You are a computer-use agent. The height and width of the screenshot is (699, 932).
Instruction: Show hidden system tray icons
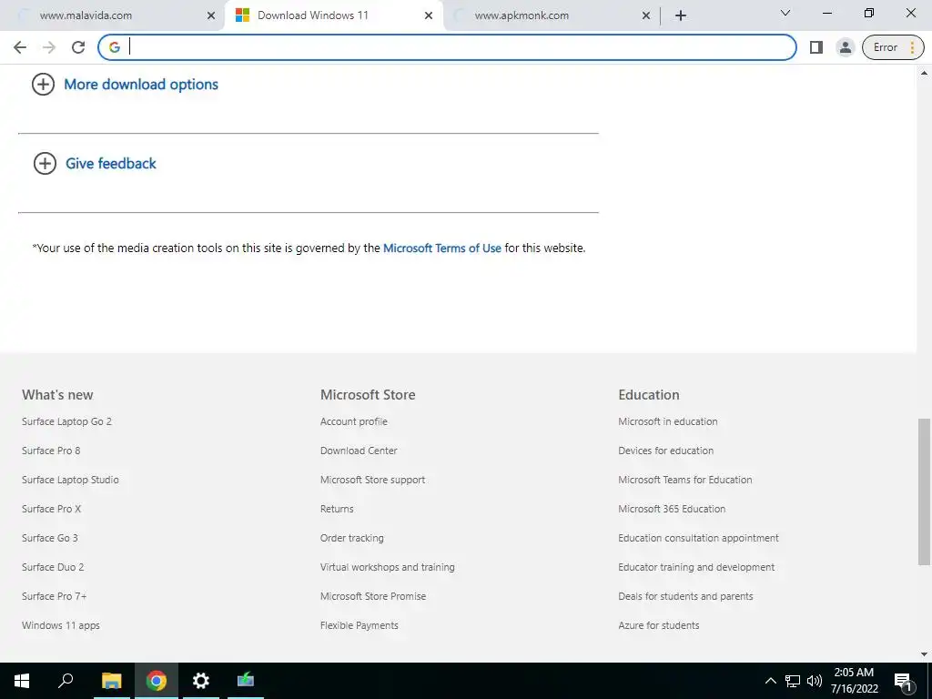(770, 681)
